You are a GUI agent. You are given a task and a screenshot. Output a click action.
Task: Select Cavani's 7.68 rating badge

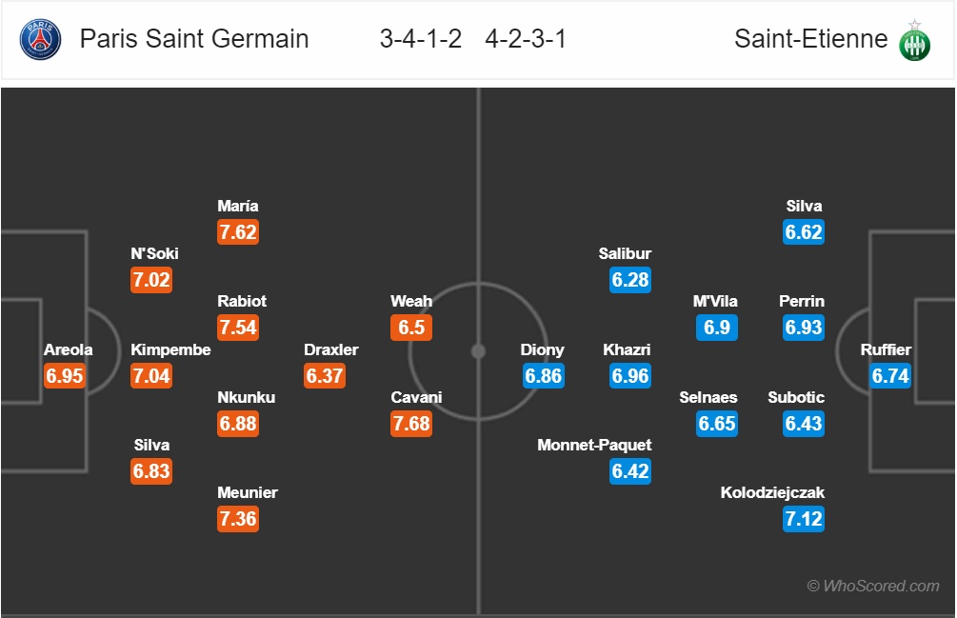[411, 424]
